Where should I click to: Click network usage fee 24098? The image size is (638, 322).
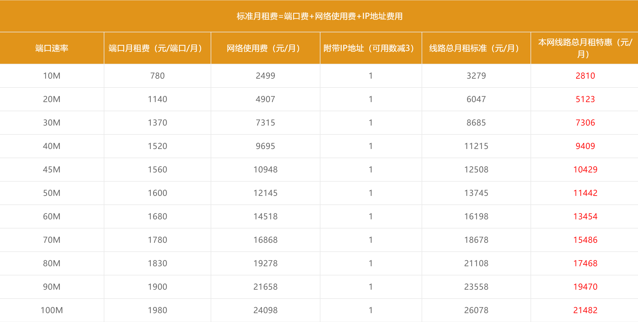pos(265,310)
